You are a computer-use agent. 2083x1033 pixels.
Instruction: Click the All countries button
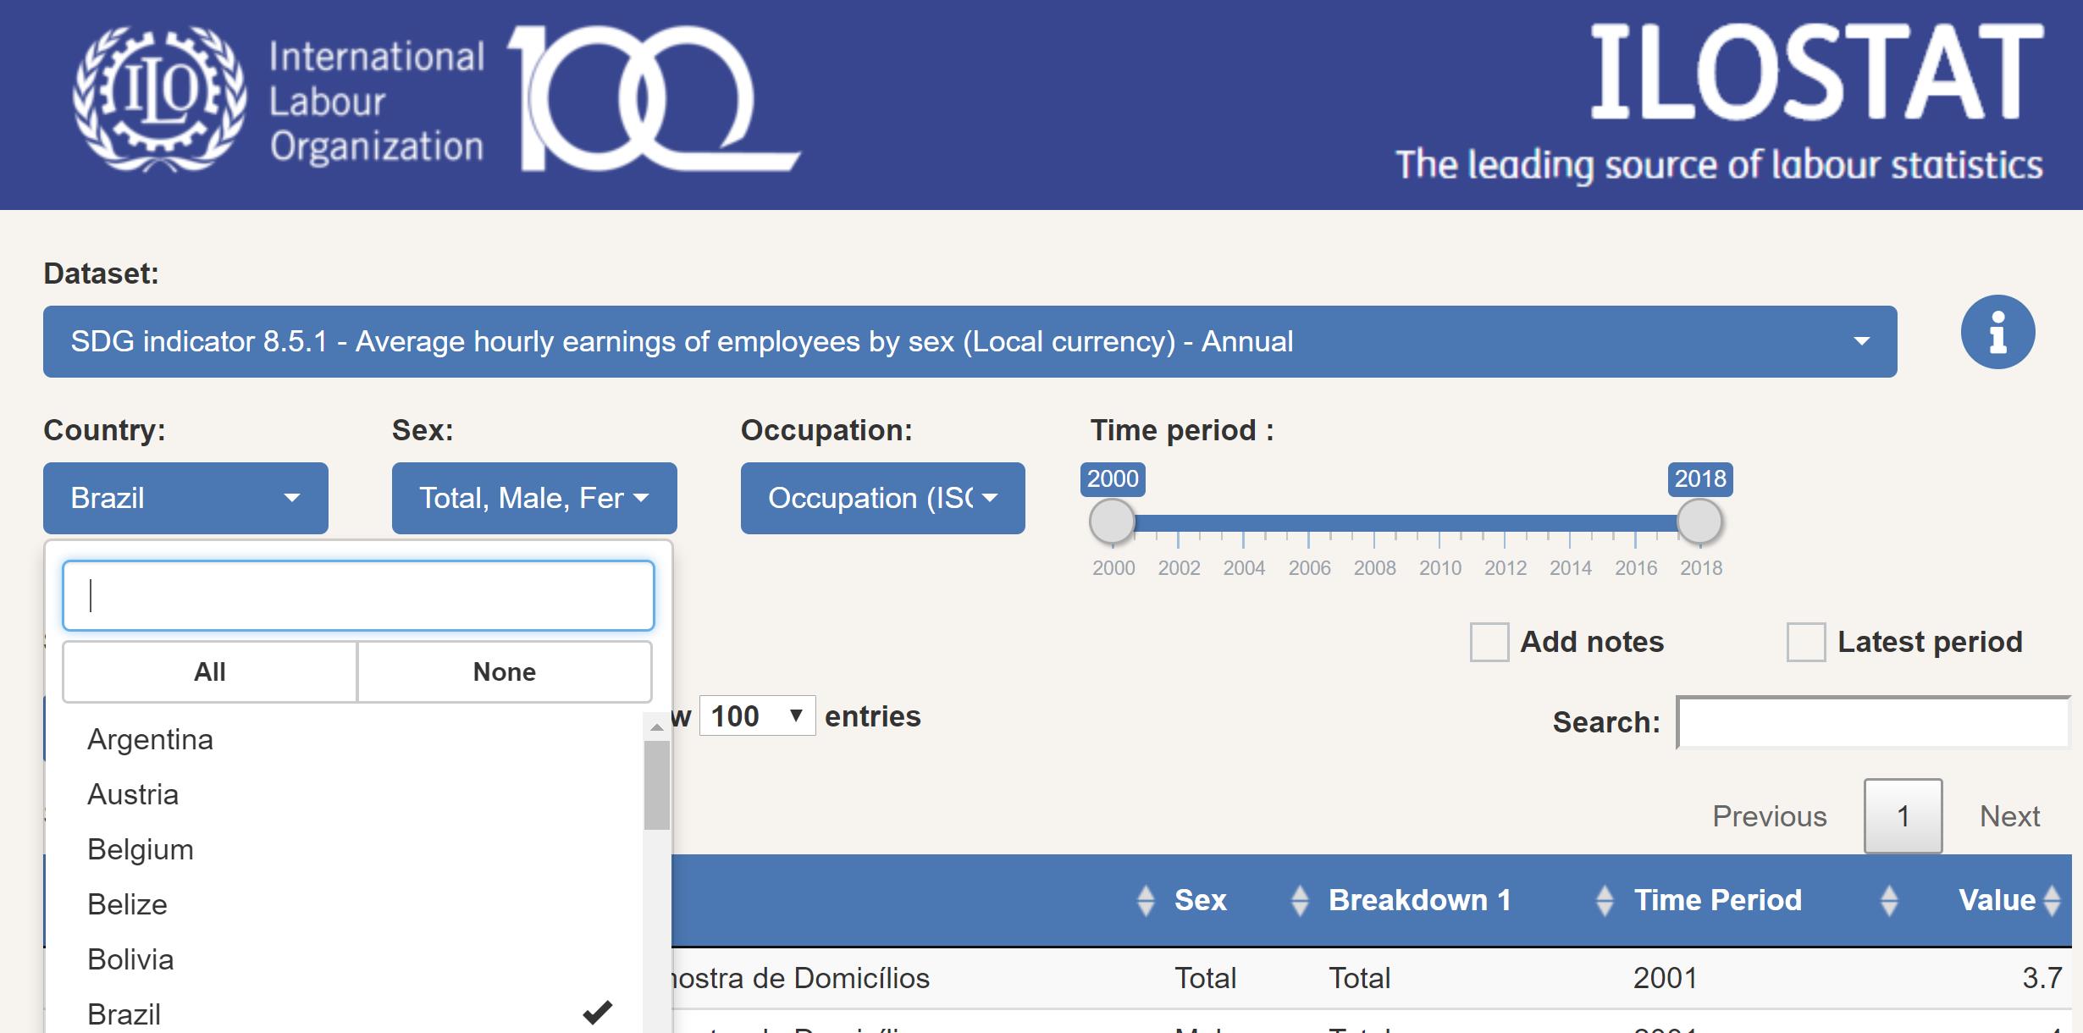coord(210,672)
